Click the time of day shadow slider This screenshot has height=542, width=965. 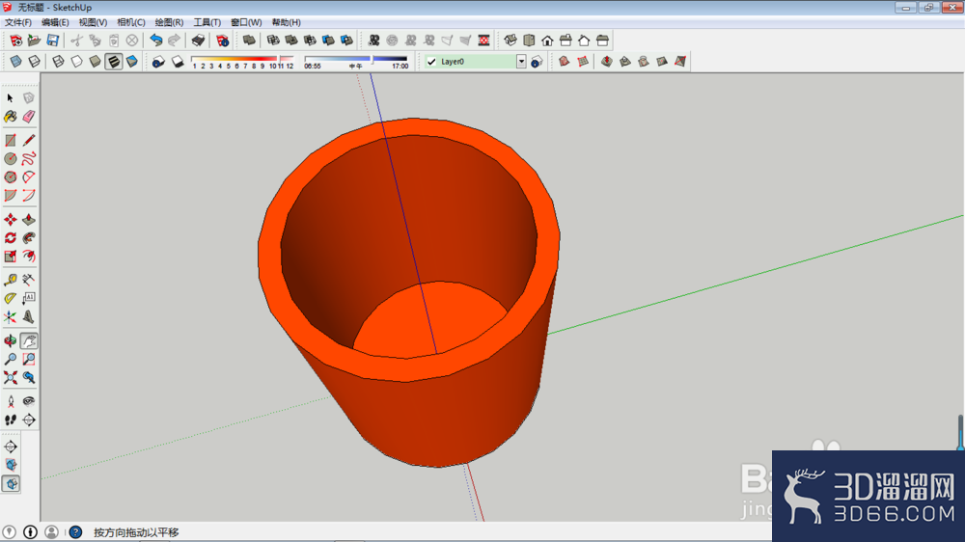click(x=356, y=60)
